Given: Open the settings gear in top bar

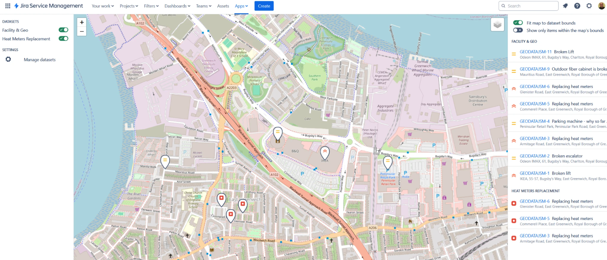Looking at the screenshot, I should click(x=589, y=6).
